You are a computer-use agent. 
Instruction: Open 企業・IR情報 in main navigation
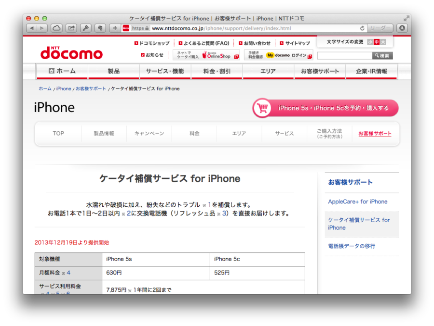point(371,71)
